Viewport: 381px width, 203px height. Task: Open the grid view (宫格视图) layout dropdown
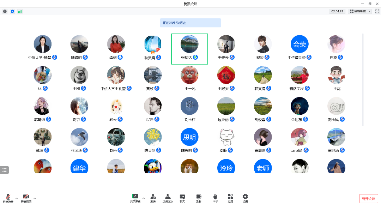360,11
